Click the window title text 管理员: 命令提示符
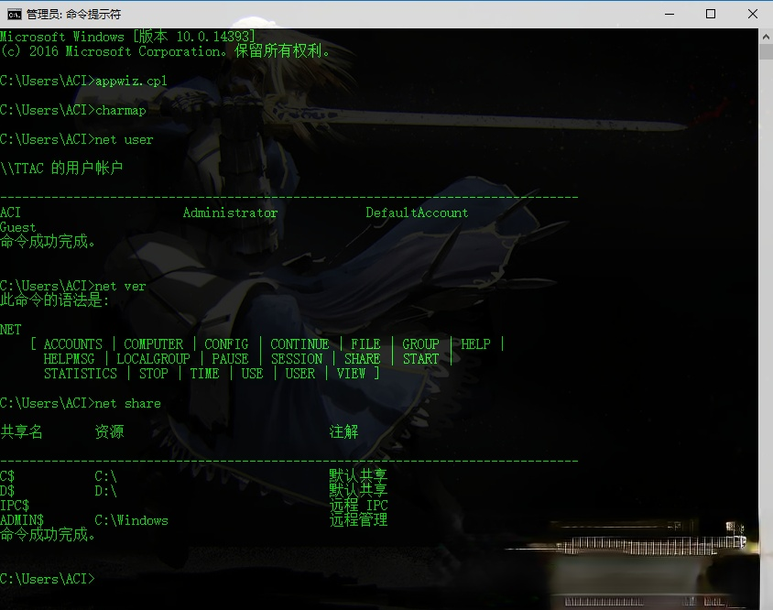This screenshot has height=610, width=773. coord(74,15)
